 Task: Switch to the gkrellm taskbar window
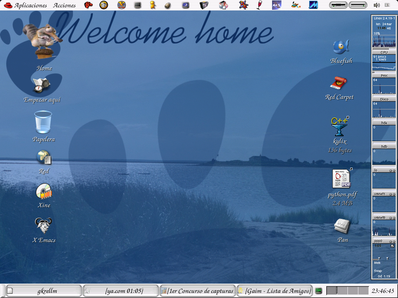click(44, 291)
